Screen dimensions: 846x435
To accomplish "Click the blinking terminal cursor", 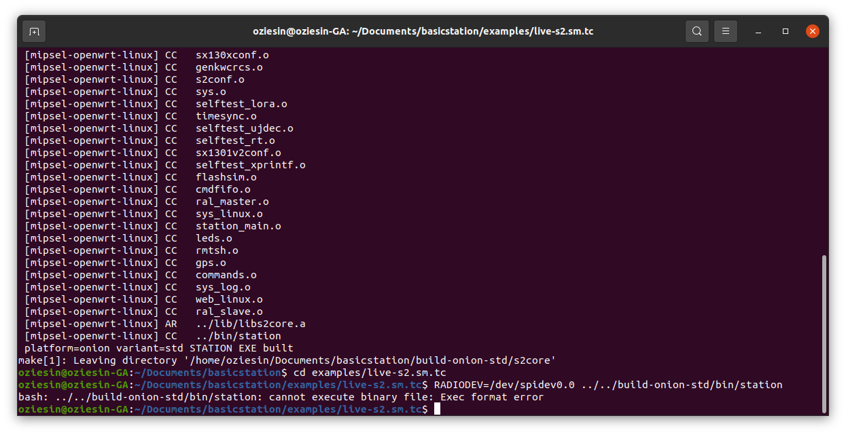I will [436, 409].
